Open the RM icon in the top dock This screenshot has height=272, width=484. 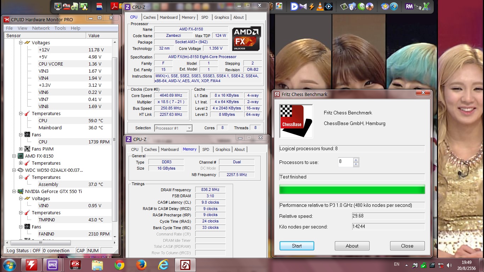pyautogui.click(x=409, y=6)
